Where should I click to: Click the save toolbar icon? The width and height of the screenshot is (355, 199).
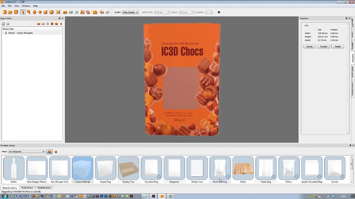[16, 12]
